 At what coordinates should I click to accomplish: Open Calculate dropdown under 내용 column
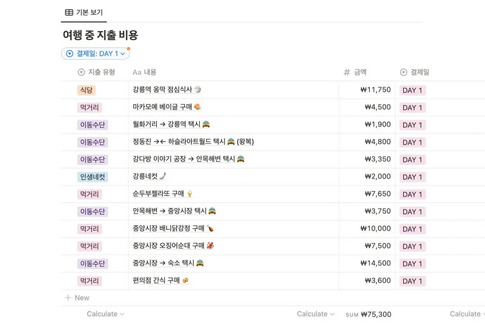(316, 314)
